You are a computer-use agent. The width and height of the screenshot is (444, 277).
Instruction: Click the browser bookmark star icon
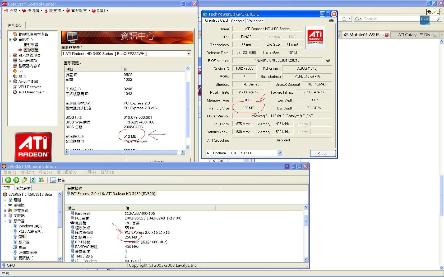344,19
